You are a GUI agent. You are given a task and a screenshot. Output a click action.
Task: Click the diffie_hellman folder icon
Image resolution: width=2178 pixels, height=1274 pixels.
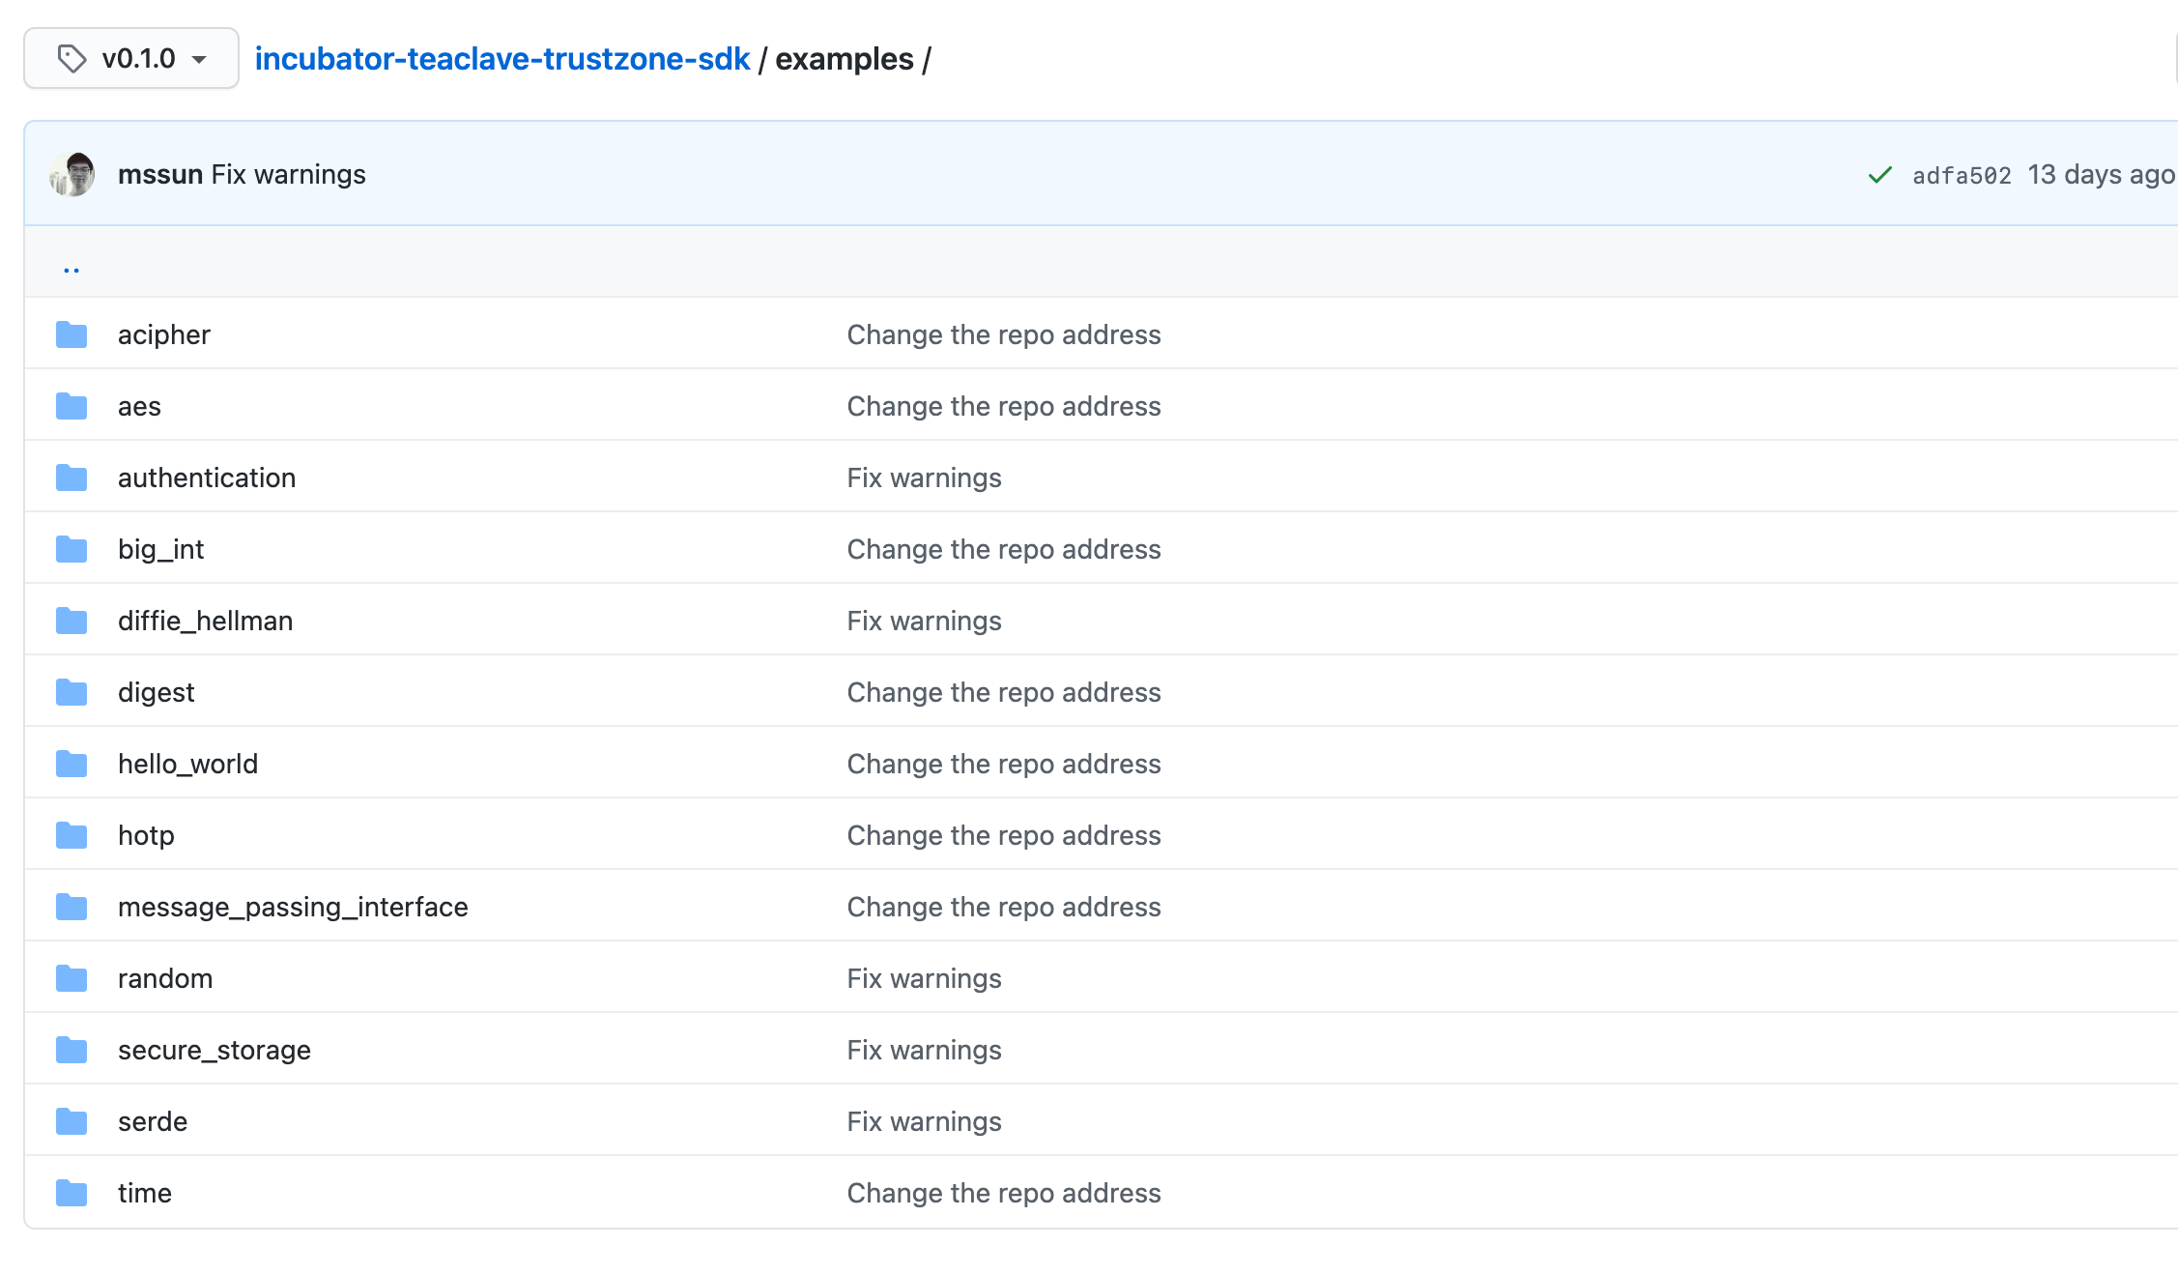(72, 621)
